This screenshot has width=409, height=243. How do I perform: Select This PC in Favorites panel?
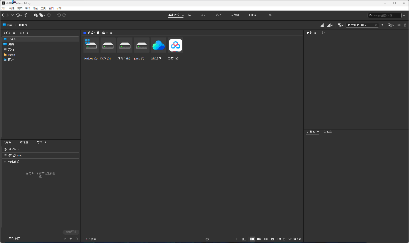[x=41, y=39]
